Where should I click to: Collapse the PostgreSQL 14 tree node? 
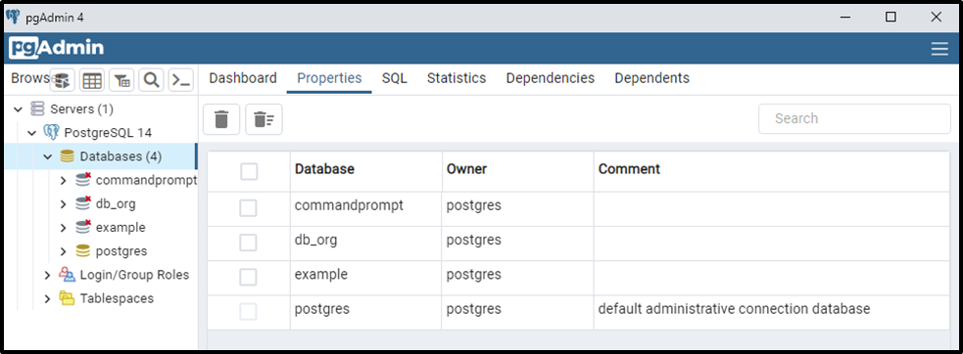point(32,133)
